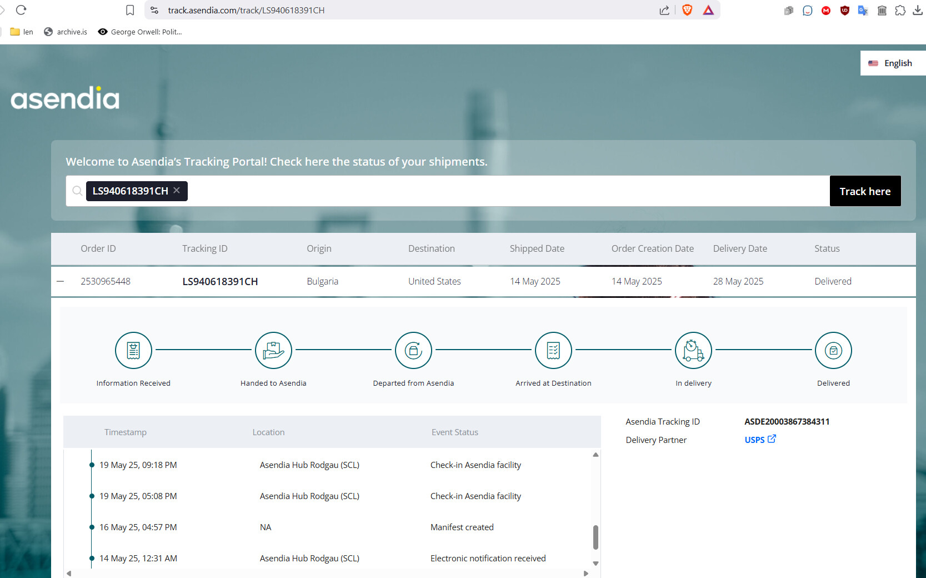
Task: Open the extensions puzzle-piece menu
Action: pos(900,10)
